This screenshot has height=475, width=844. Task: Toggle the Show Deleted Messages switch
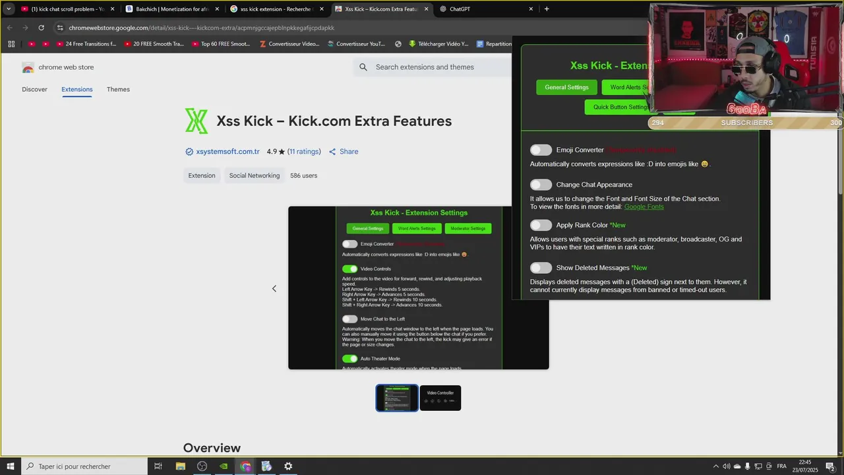coord(541,268)
